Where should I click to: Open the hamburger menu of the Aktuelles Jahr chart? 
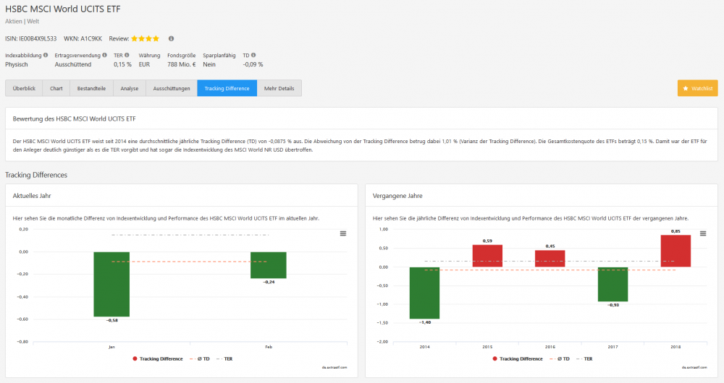click(x=343, y=233)
